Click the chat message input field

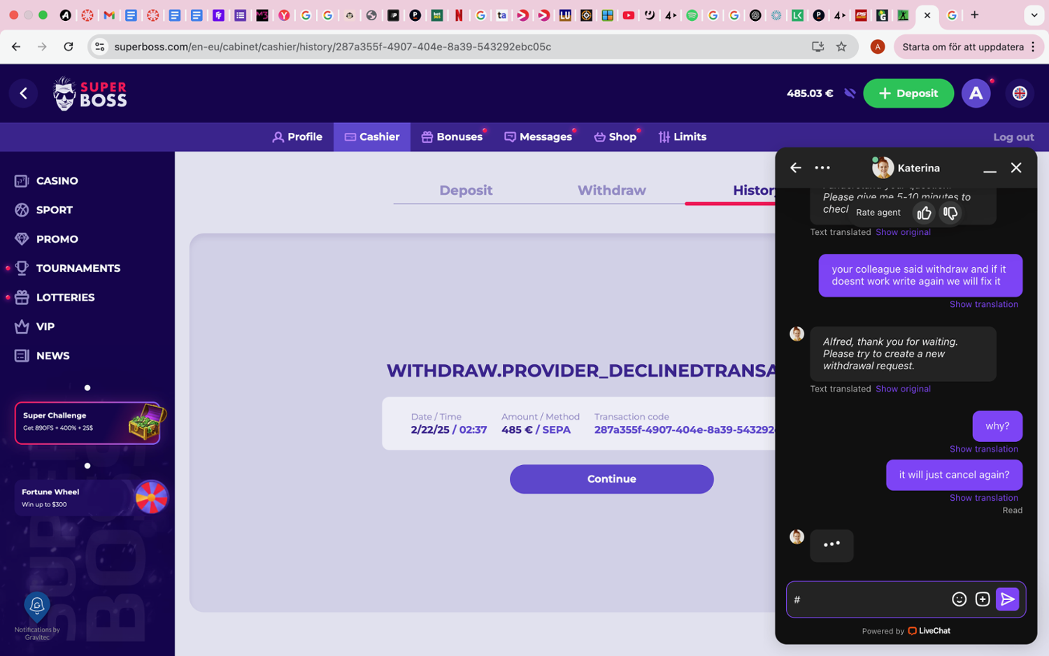(x=867, y=599)
